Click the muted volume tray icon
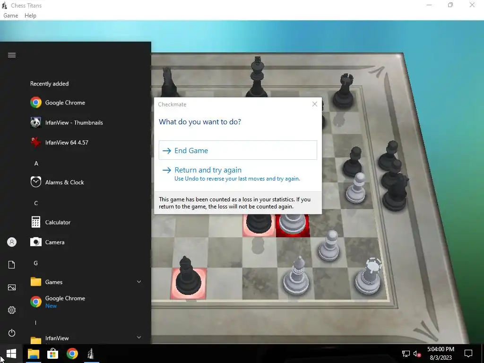 coord(417,354)
